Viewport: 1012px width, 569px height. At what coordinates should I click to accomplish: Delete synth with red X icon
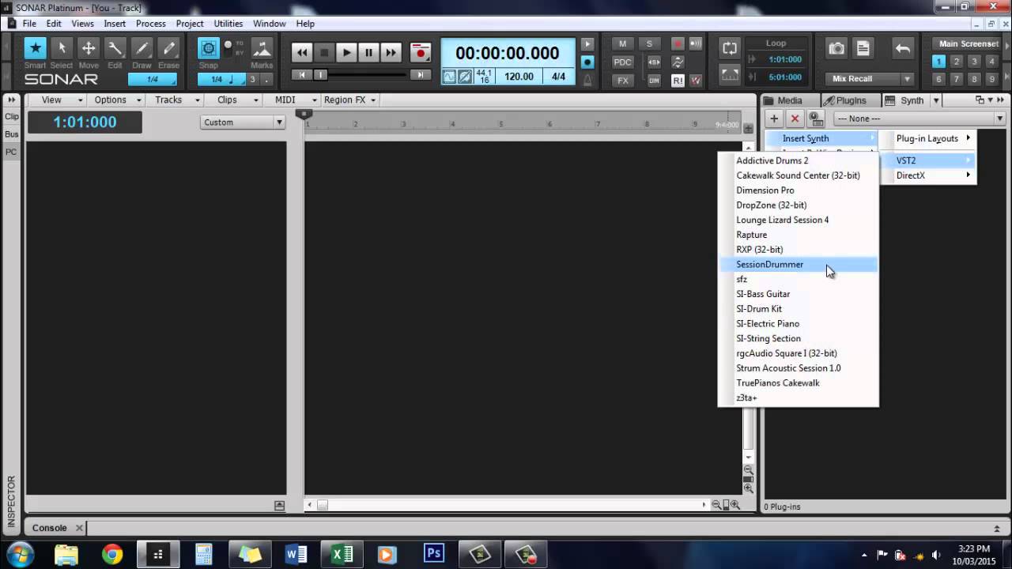click(795, 119)
